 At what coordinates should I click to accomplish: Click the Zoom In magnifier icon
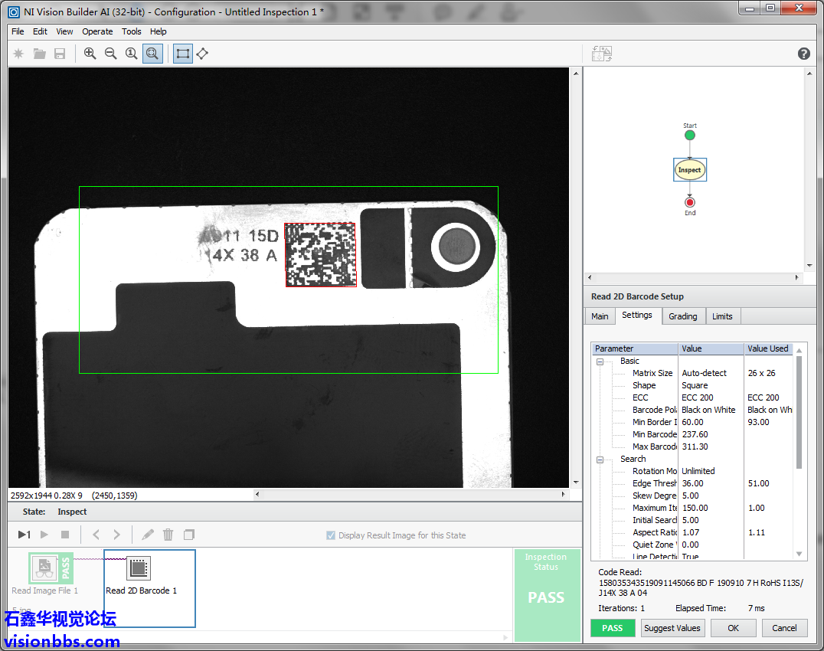pyautogui.click(x=90, y=54)
